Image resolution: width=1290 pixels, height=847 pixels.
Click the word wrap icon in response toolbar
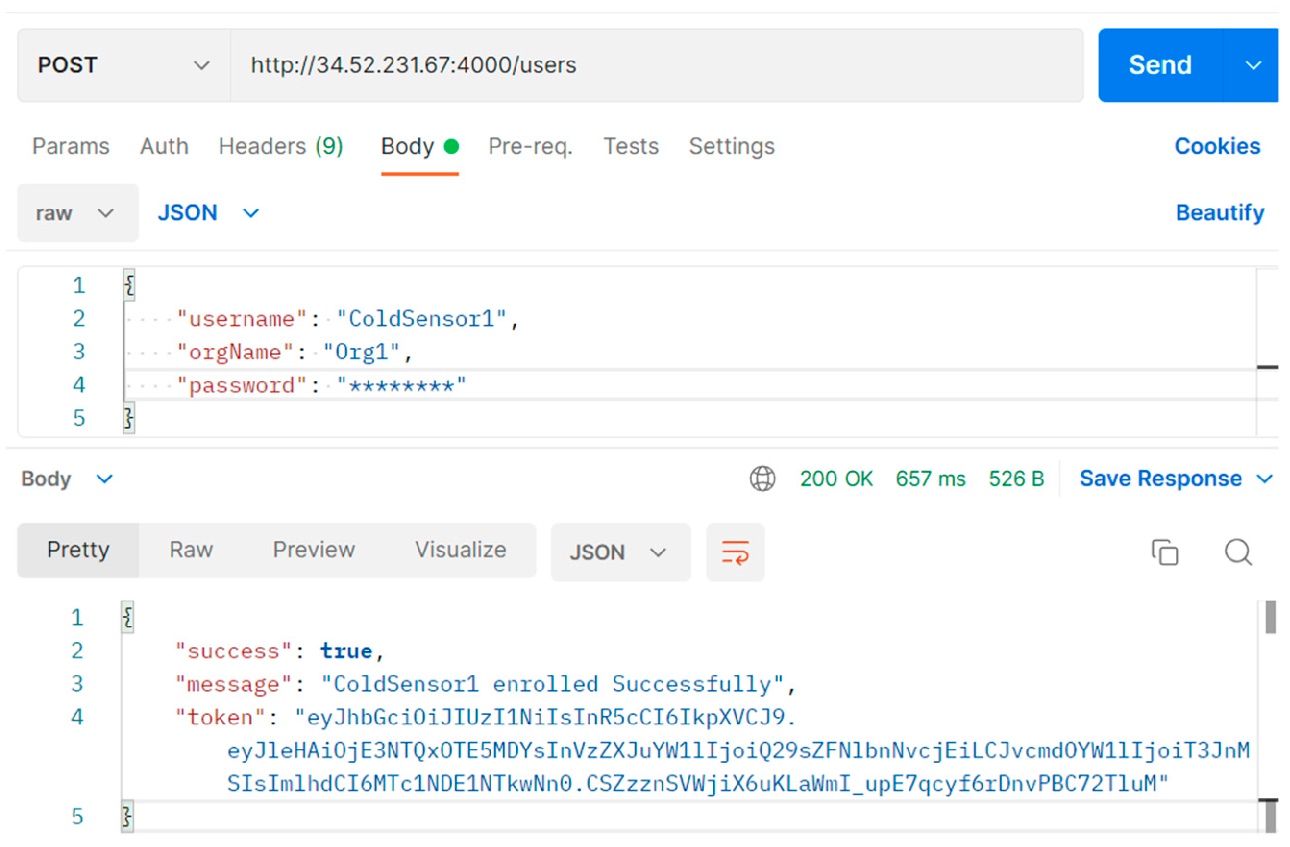point(735,552)
